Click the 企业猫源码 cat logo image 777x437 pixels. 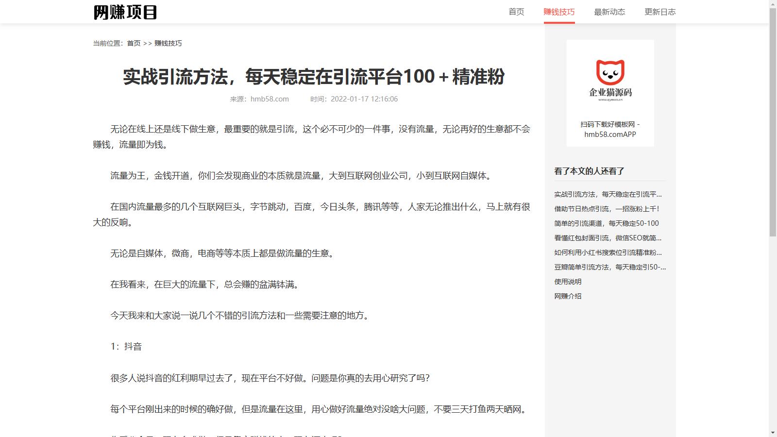[610, 80]
